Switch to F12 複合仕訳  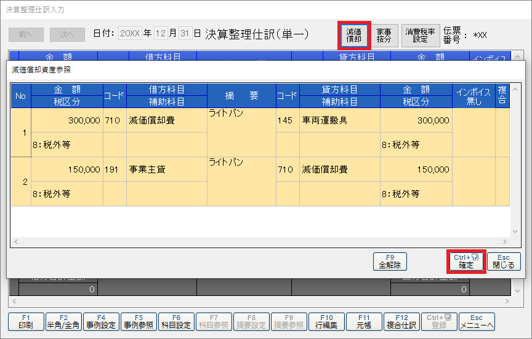coord(401,321)
